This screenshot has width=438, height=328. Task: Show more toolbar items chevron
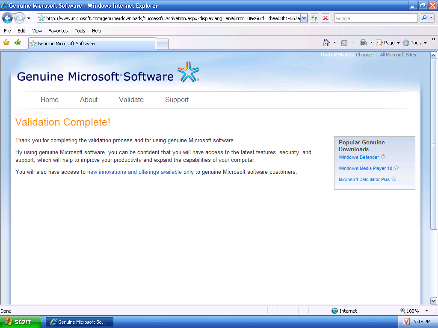coord(434,39)
